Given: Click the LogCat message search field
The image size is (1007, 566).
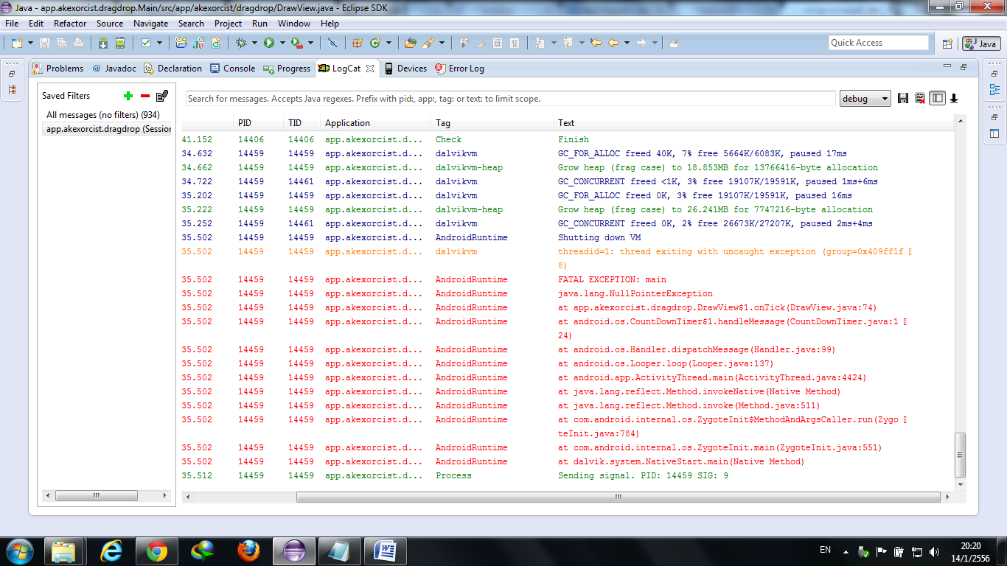Looking at the screenshot, I should coord(509,99).
